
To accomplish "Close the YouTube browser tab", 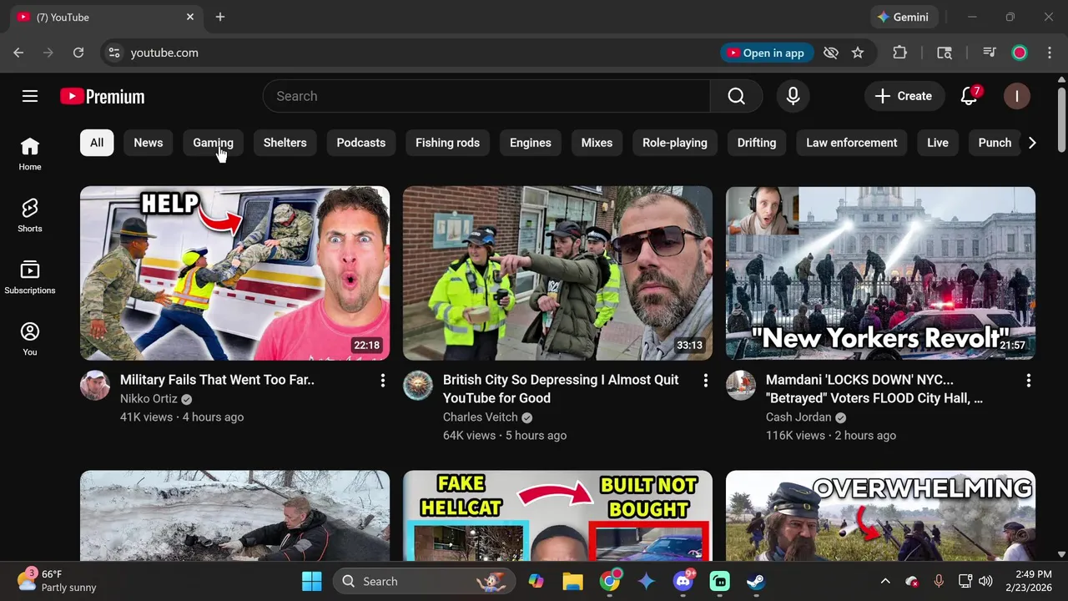I will pos(190,17).
